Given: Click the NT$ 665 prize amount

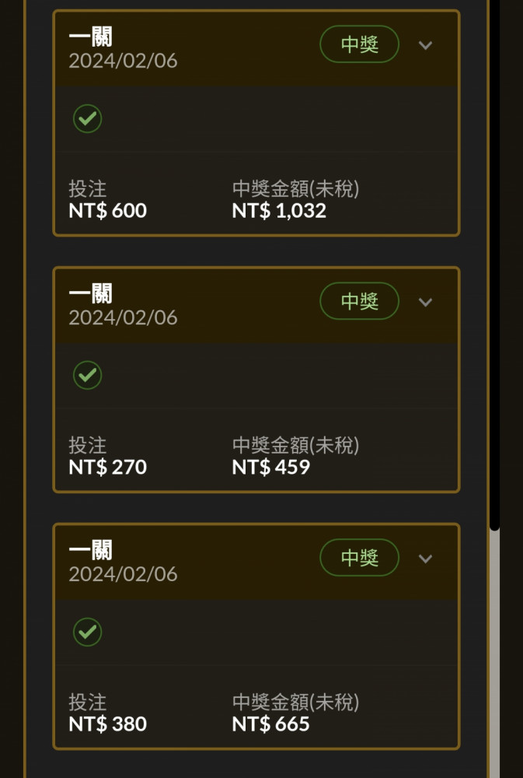Looking at the screenshot, I should (270, 724).
